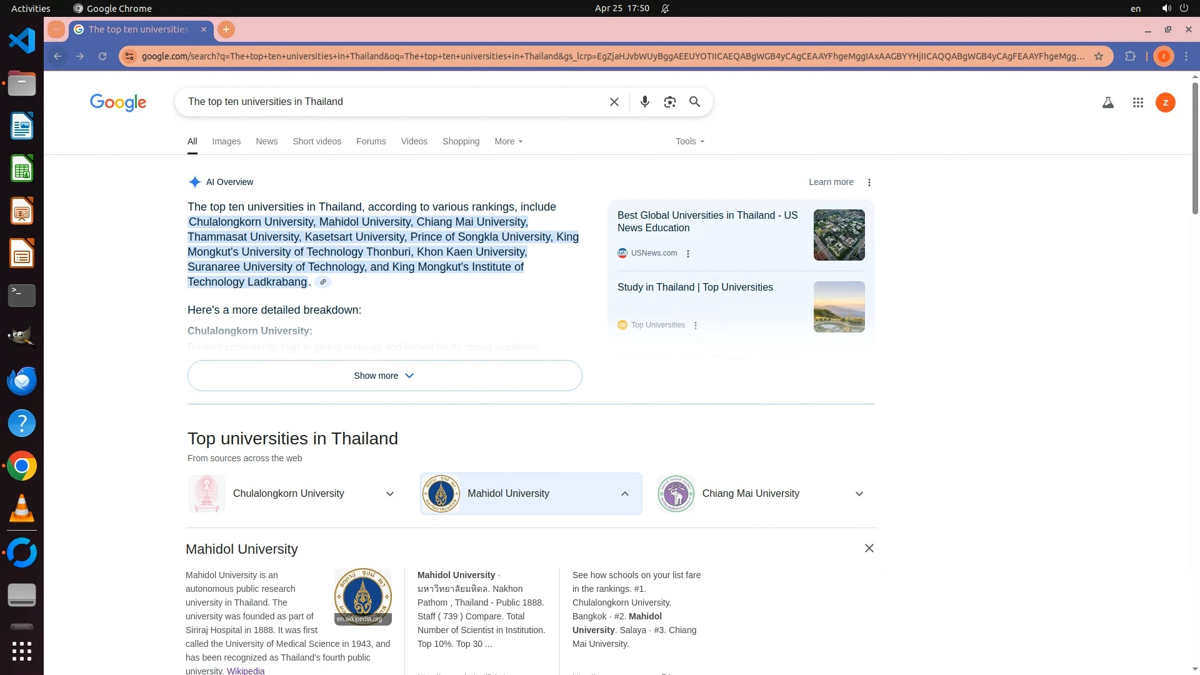This screenshot has width=1200, height=675.
Task: Click Show more in AI Overview
Action: 384,376
